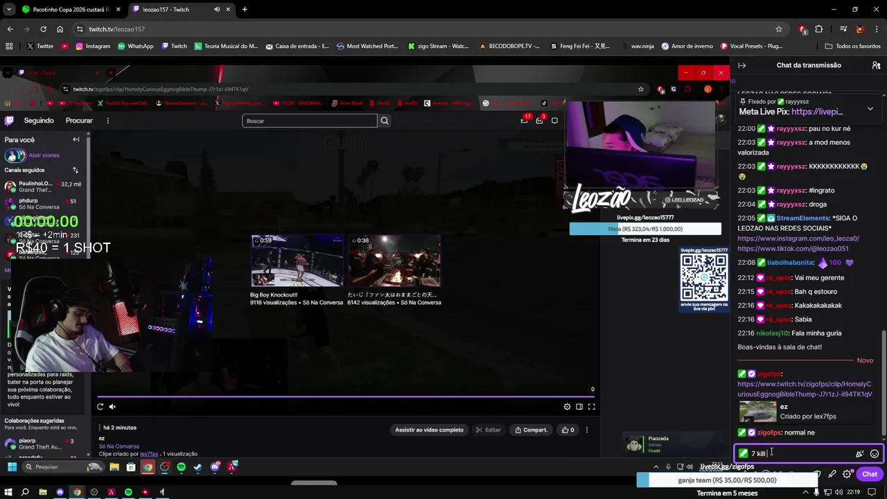
Task: Open Só Na Conversa channel link under clip
Action: click(118, 446)
